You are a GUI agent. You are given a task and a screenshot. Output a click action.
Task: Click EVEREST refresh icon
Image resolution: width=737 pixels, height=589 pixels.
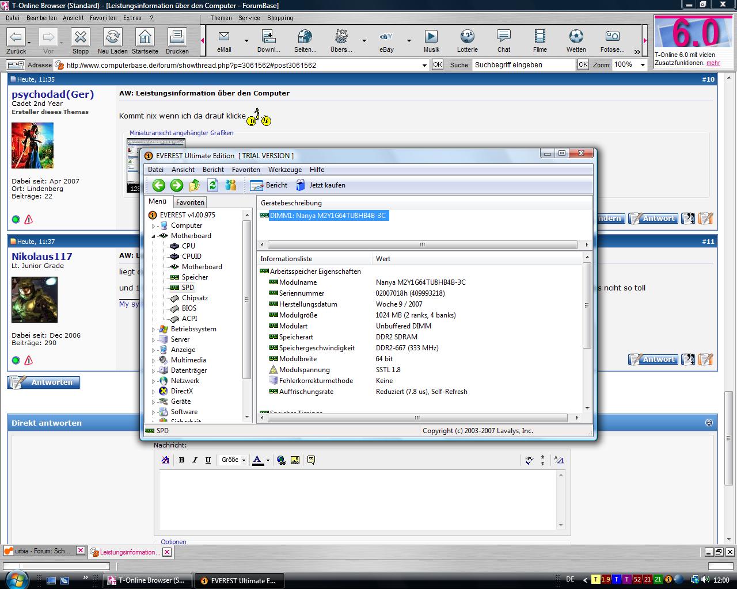(212, 185)
